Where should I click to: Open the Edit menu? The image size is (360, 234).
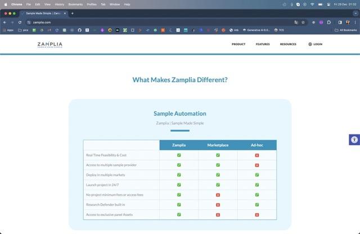coord(38,4)
